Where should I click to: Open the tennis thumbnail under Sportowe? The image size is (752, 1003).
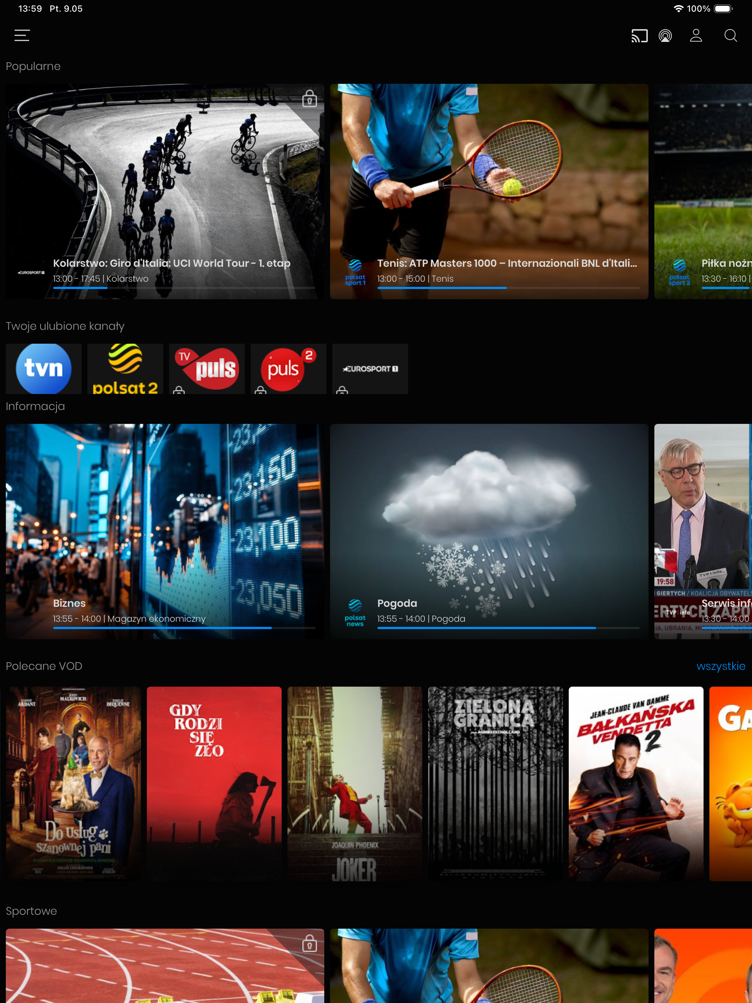click(x=489, y=966)
